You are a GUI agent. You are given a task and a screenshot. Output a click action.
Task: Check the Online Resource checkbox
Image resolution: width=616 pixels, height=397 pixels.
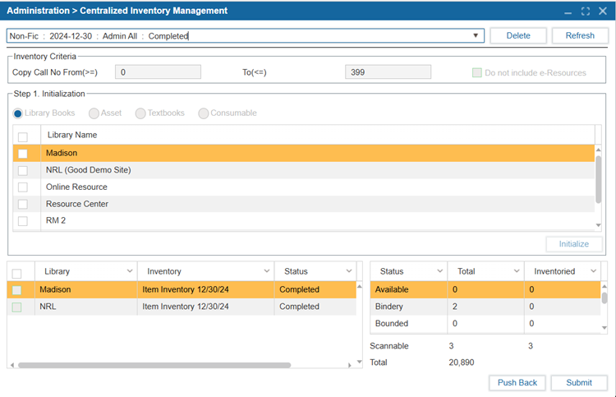point(23,187)
